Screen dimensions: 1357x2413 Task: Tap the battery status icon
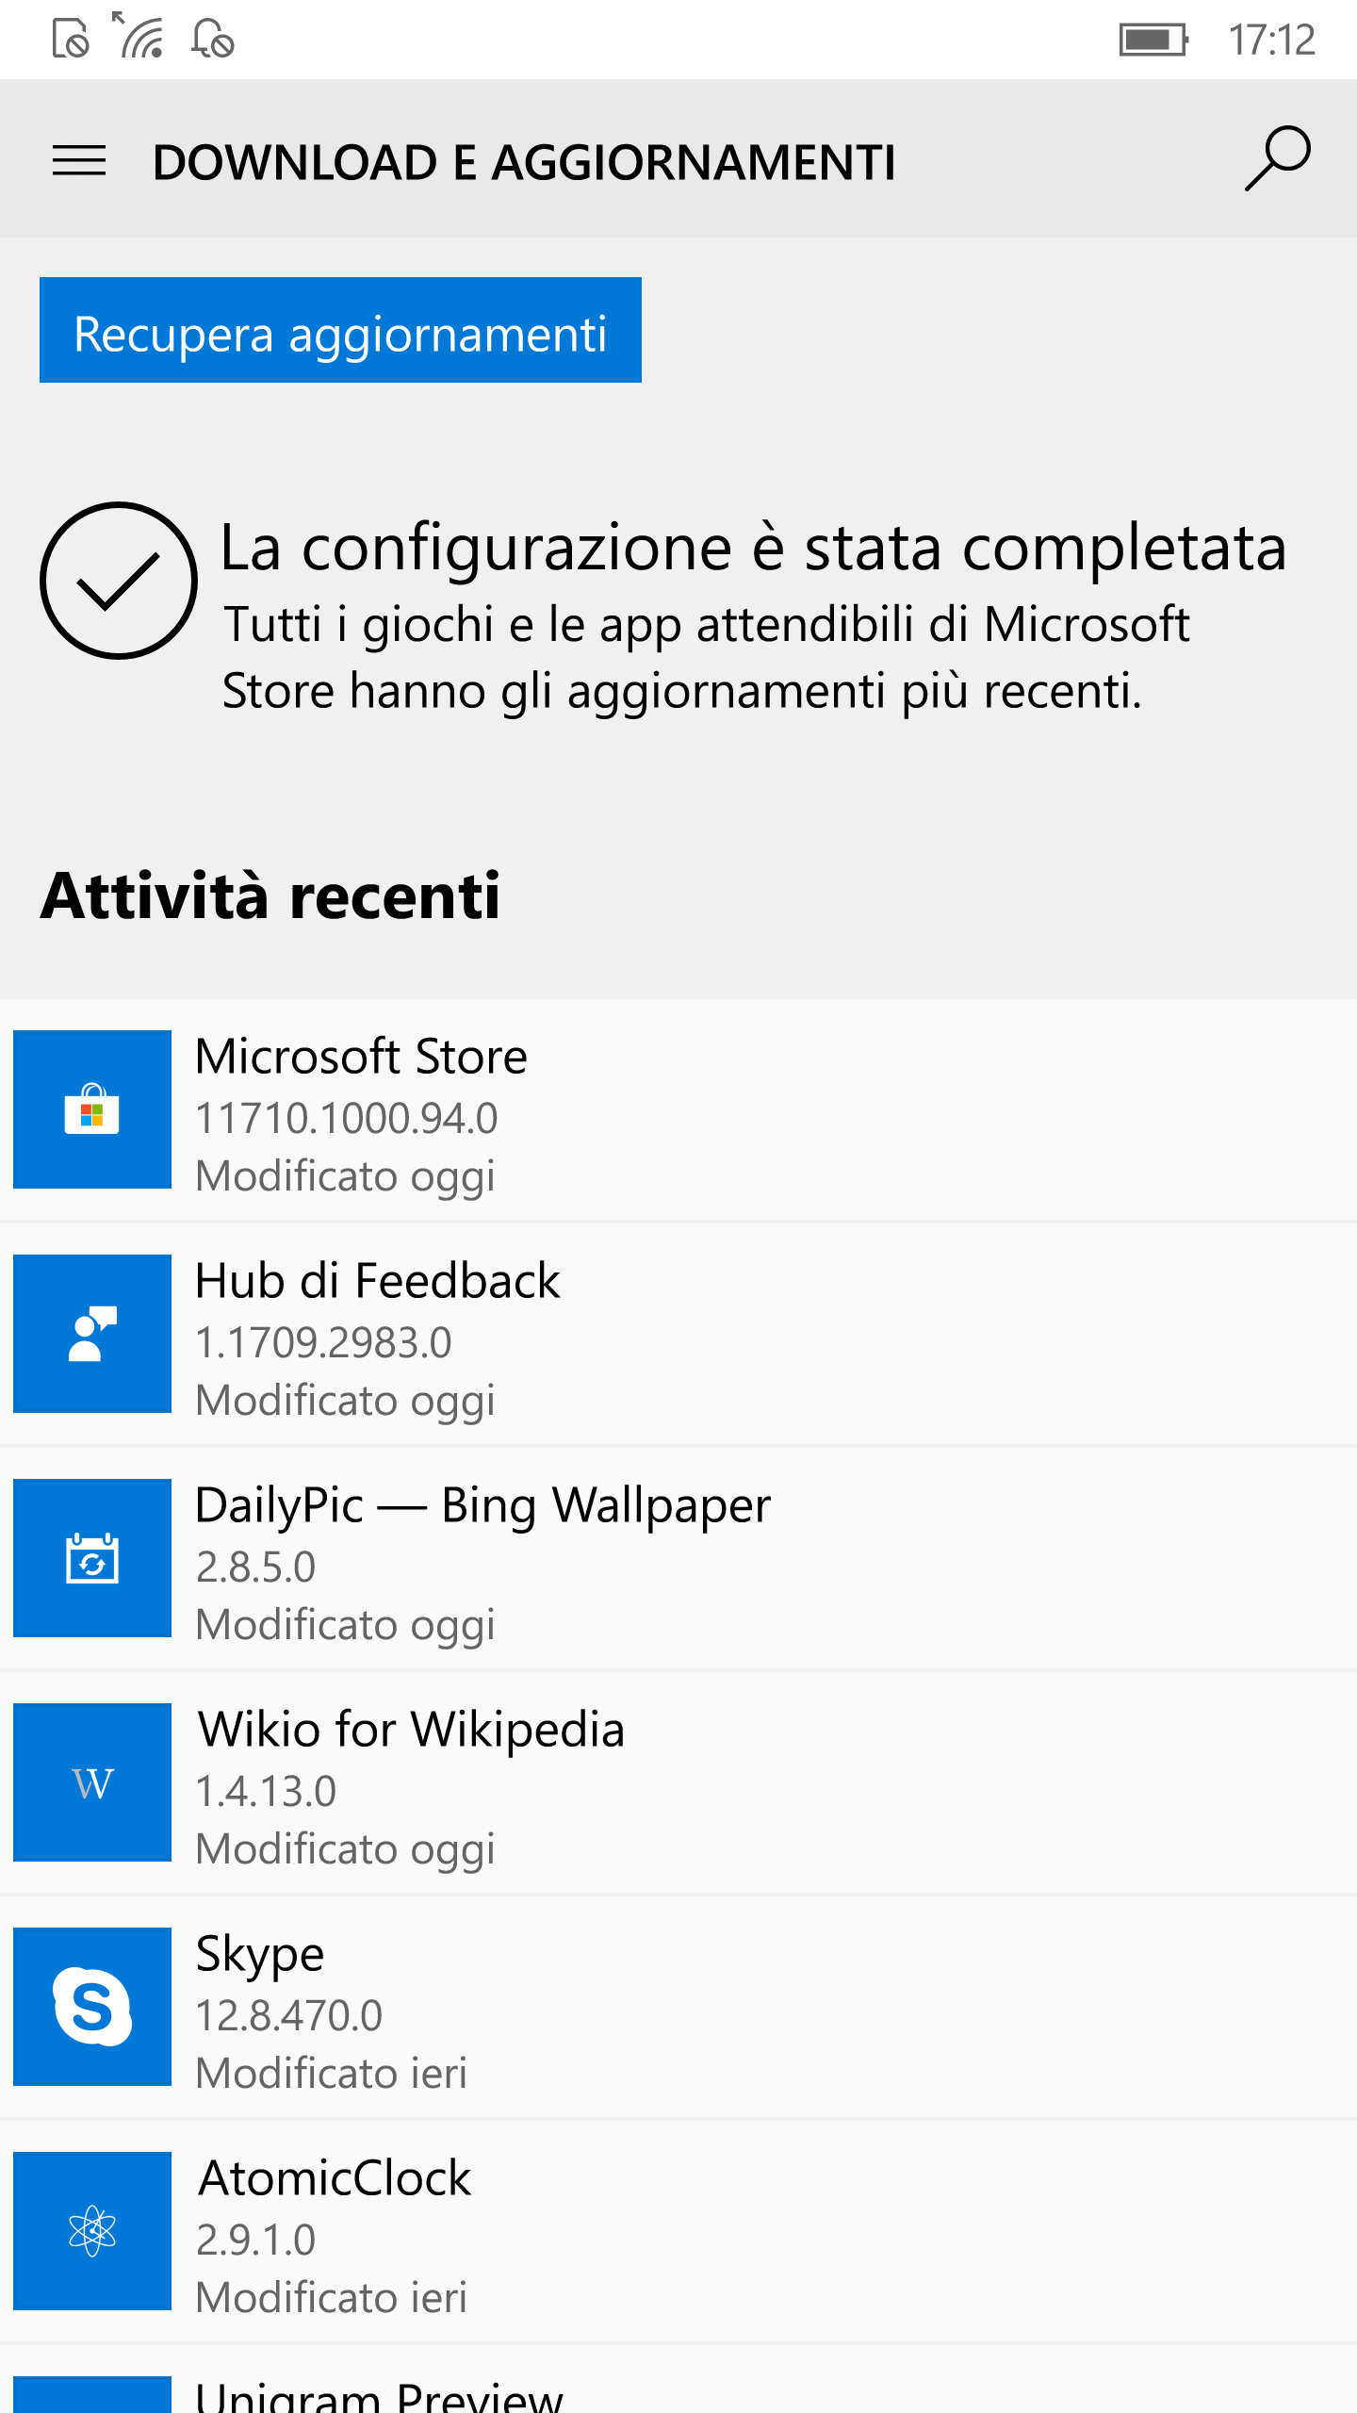click(1153, 41)
